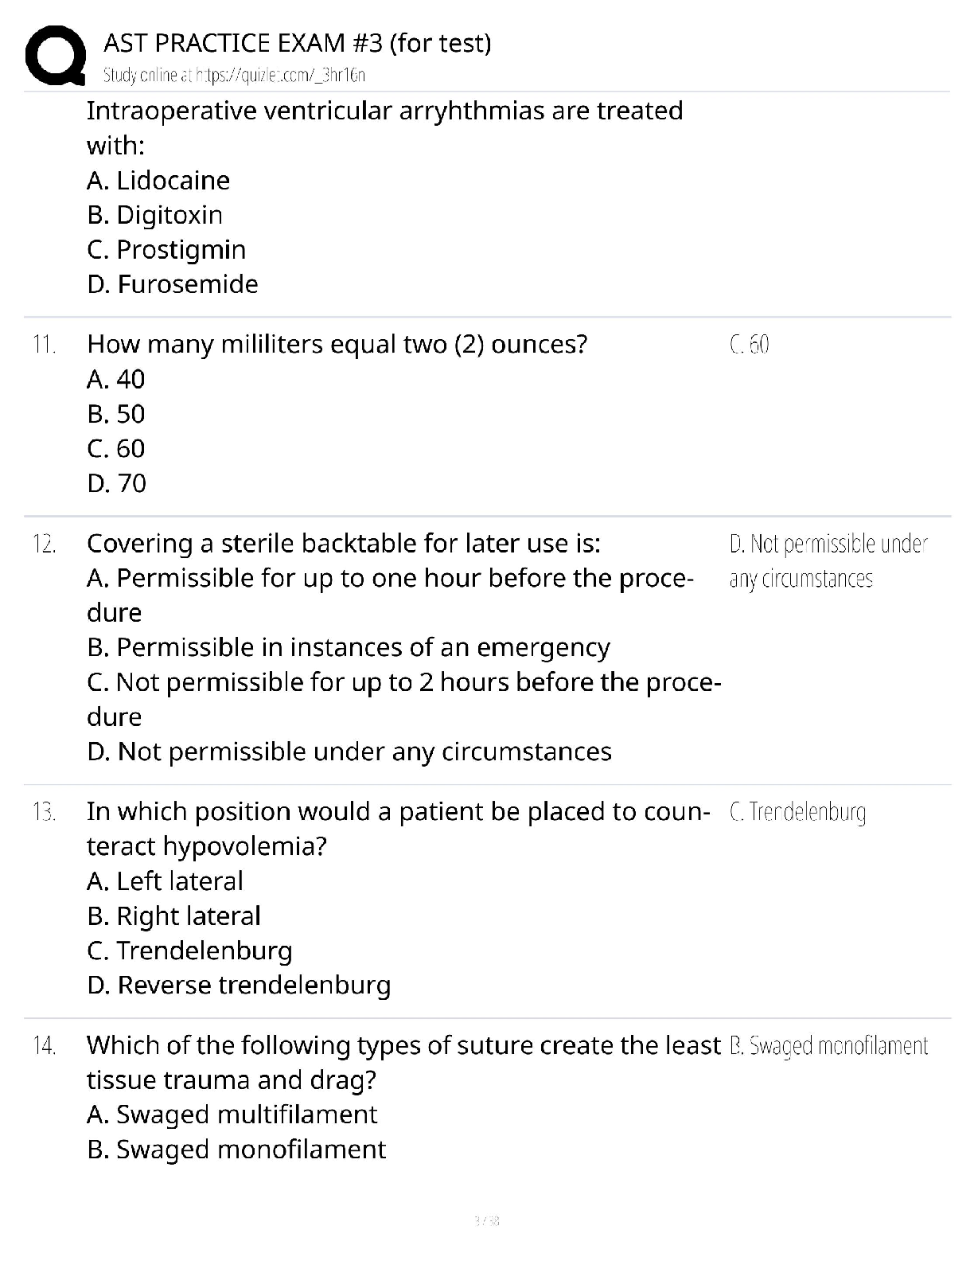The image size is (974, 1261).
Task: Click question number 13 label
Action: tap(45, 813)
